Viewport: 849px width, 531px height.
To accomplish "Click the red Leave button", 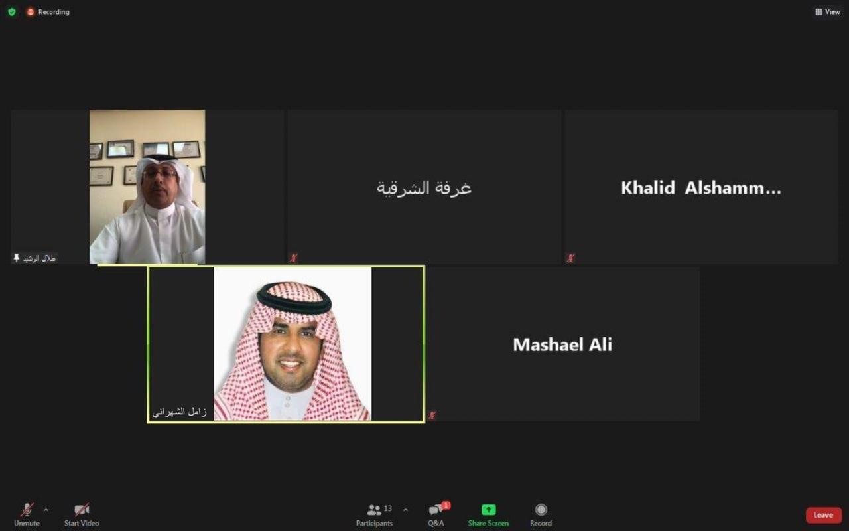I will click(823, 515).
